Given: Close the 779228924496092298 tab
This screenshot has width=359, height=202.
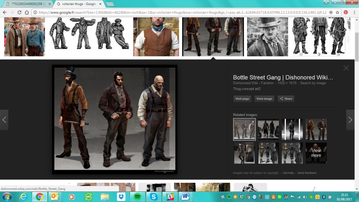Looking at the screenshot, I should pos(50,4).
